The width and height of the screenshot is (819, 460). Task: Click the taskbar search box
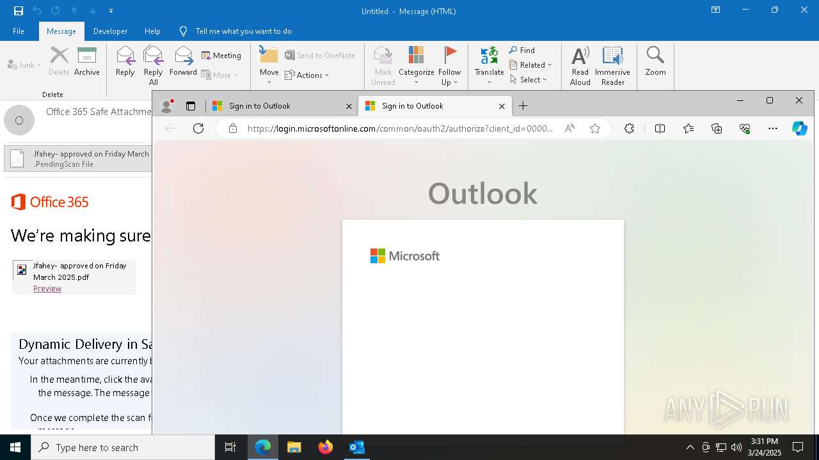pyautogui.click(x=123, y=447)
